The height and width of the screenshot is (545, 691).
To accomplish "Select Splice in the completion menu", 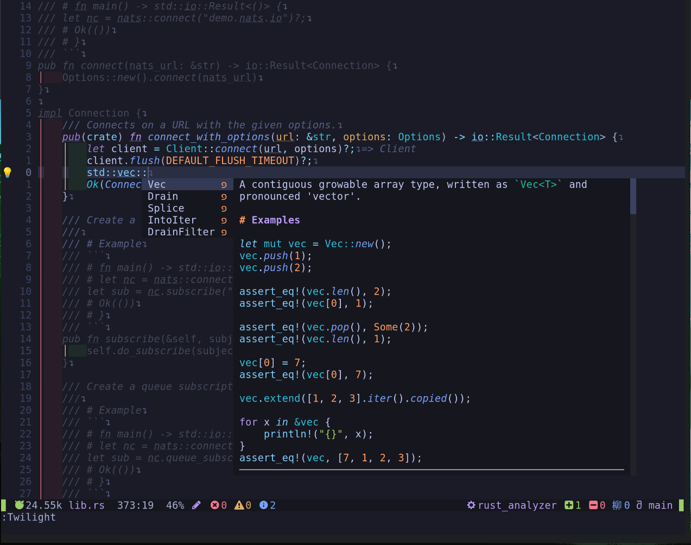I will tap(187, 209).
